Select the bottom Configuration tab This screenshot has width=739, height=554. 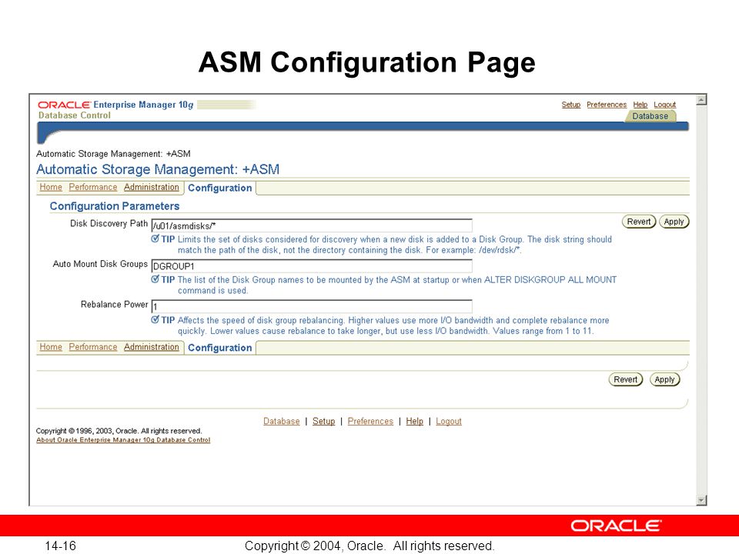pyautogui.click(x=219, y=348)
